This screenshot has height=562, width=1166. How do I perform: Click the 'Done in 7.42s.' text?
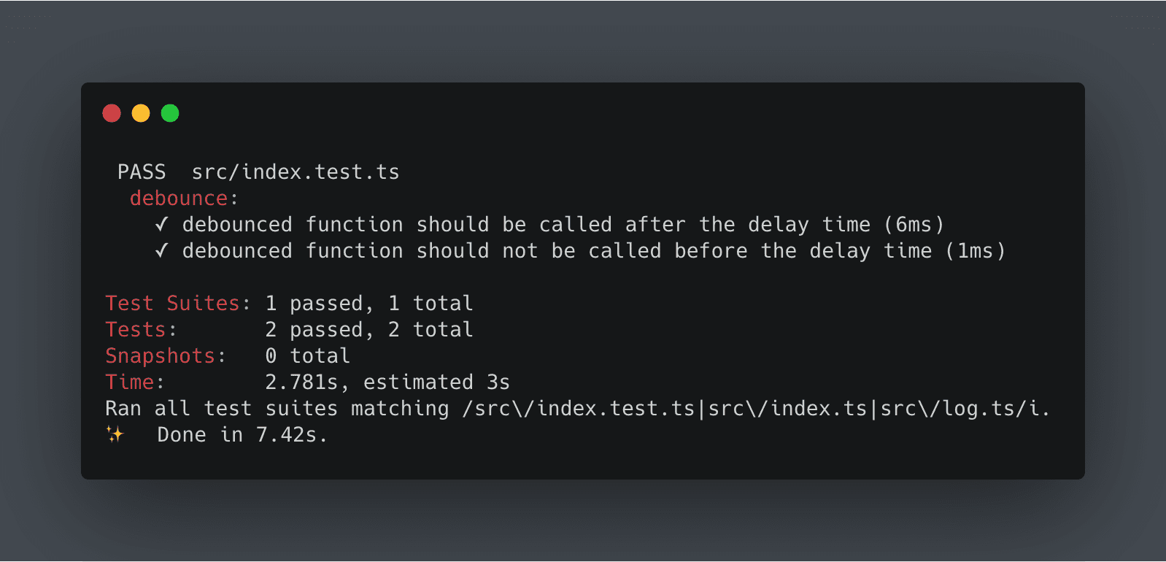pyautogui.click(x=242, y=434)
